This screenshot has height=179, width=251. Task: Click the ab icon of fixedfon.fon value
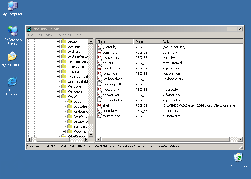(x=100, y=68)
